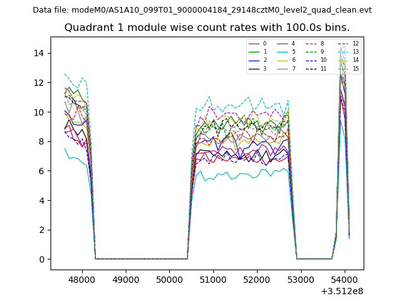Select dashed red module 8 legend entry
The height and width of the screenshot is (303, 404).
pos(316,44)
